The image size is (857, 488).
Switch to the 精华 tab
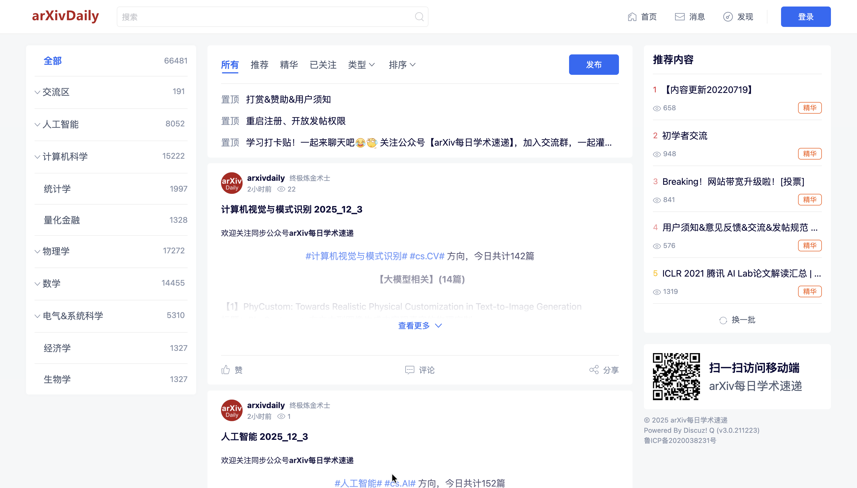289,65
